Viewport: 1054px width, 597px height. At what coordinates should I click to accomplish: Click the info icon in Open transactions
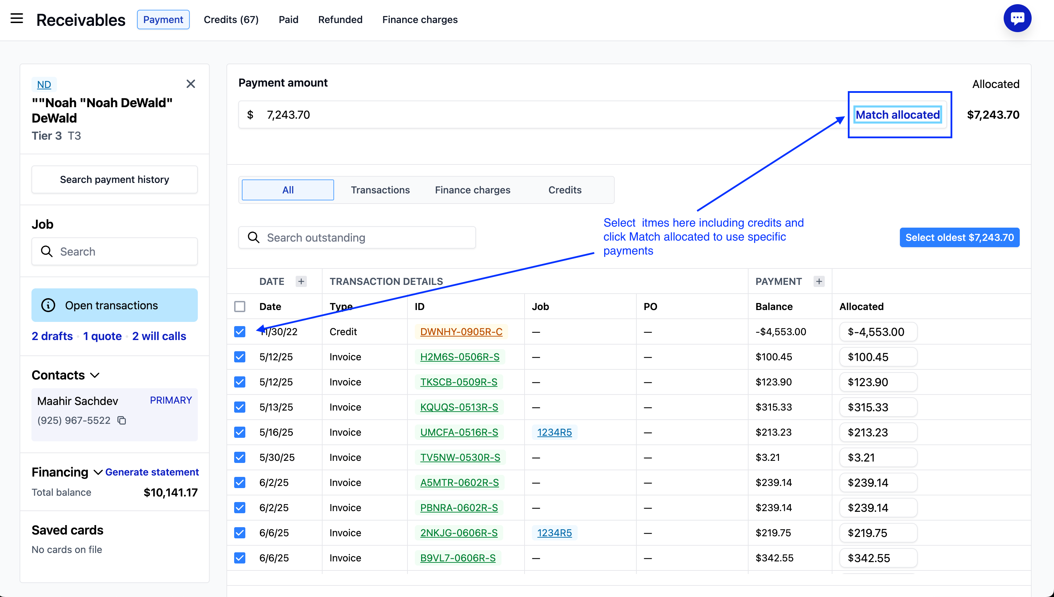click(48, 305)
